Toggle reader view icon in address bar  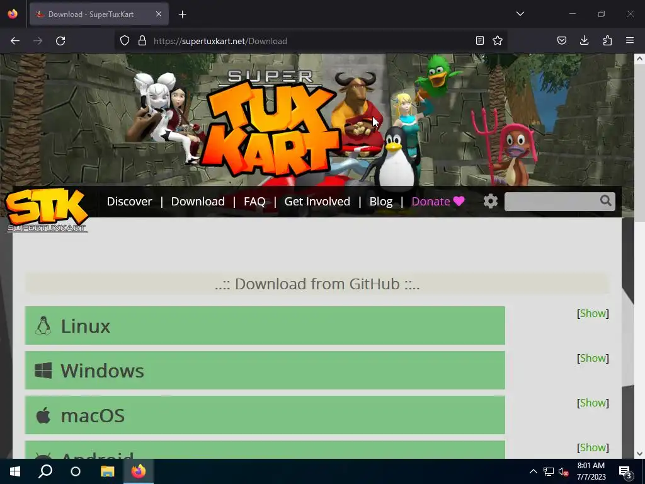coord(479,41)
